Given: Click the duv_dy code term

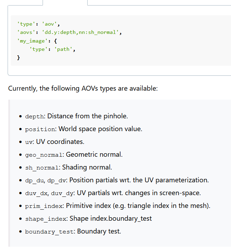Looking at the screenshot, I should (62, 193).
